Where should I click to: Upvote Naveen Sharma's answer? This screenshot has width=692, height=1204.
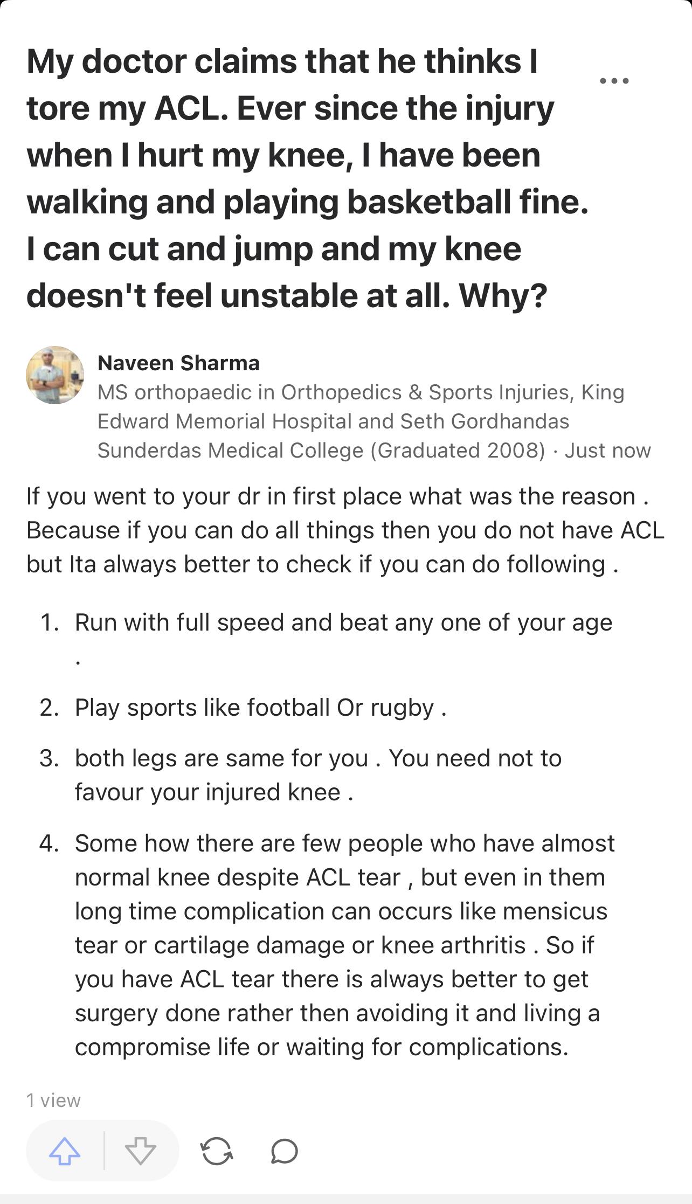tap(65, 1151)
